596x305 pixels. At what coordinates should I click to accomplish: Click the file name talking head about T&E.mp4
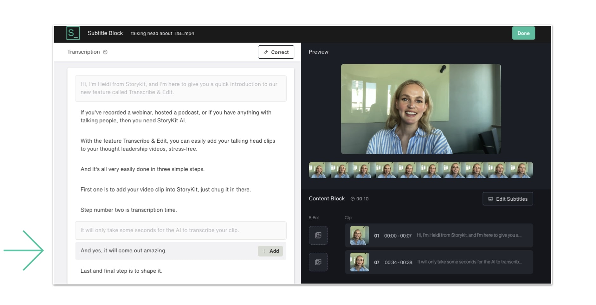click(x=163, y=33)
